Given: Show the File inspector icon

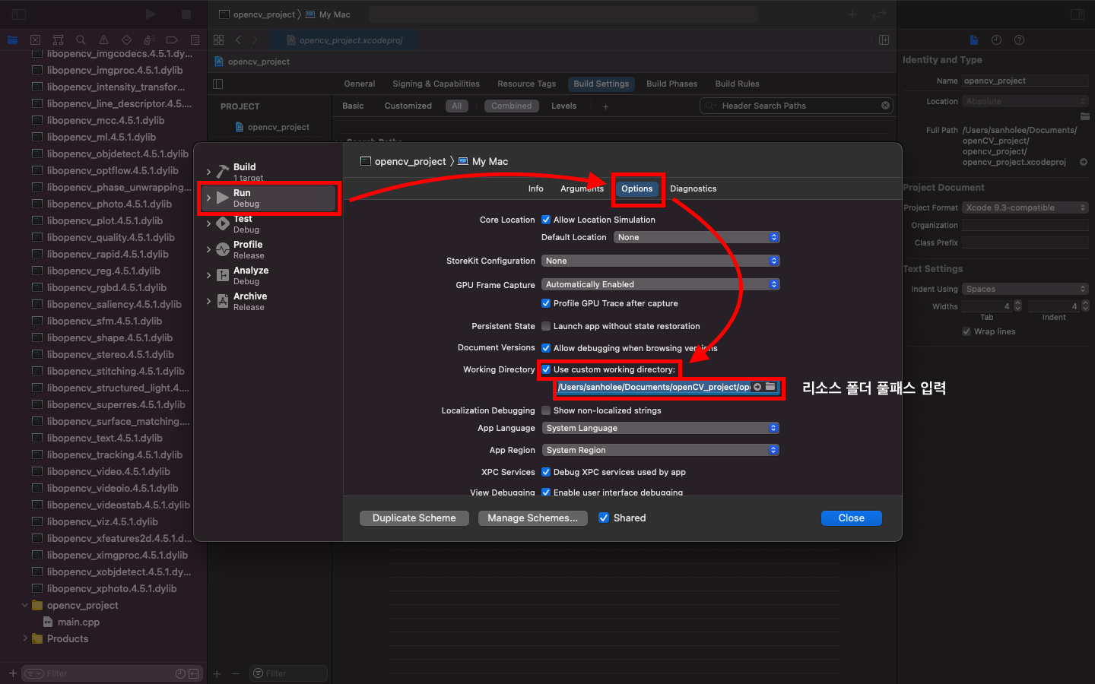Looking at the screenshot, I should point(974,40).
